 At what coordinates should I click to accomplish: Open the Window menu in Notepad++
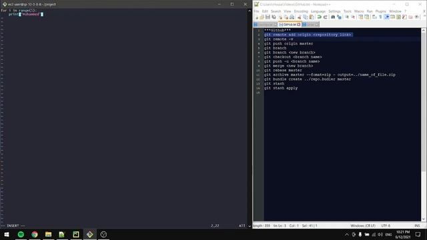click(x=395, y=11)
